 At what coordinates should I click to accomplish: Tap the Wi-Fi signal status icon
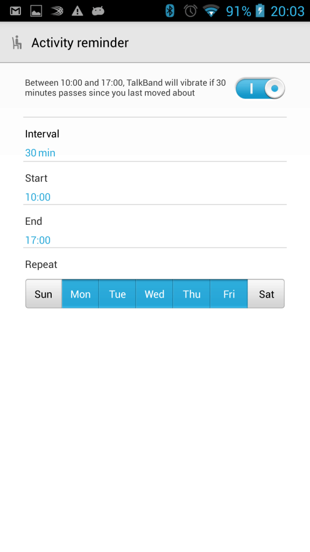tap(211, 11)
